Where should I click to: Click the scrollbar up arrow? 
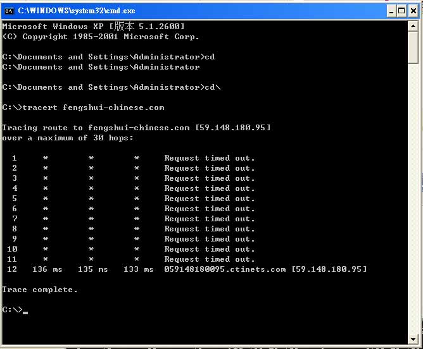click(413, 26)
